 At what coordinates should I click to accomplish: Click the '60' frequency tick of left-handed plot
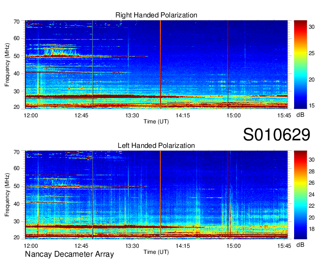tap(17, 168)
